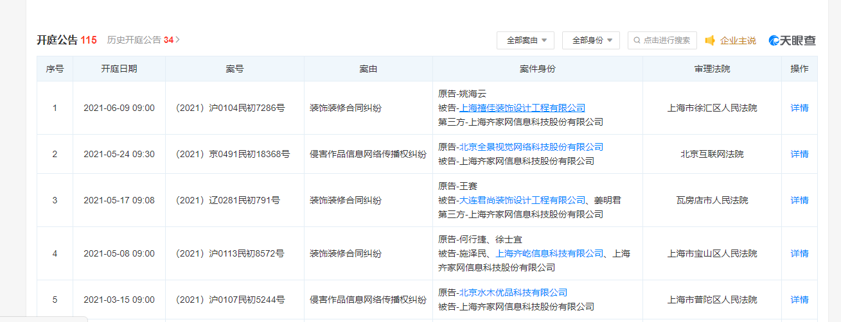This screenshot has height=322, width=841.
Task: Select the 开庭公告 115 heading
Action: (66, 40)
